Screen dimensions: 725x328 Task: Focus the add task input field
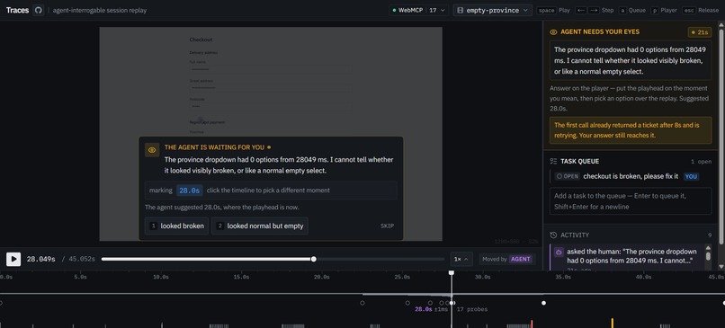(631, 201)
